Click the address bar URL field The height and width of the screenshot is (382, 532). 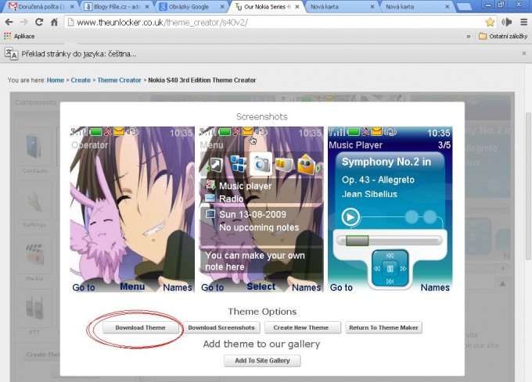(x=275, y=23)
